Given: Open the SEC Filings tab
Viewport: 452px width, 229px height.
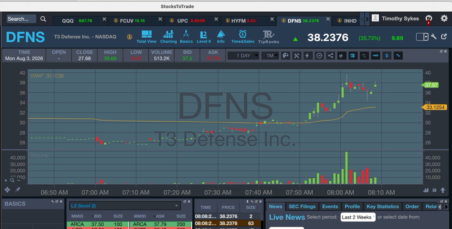Looking at the screenshot, I should (302, 206).
